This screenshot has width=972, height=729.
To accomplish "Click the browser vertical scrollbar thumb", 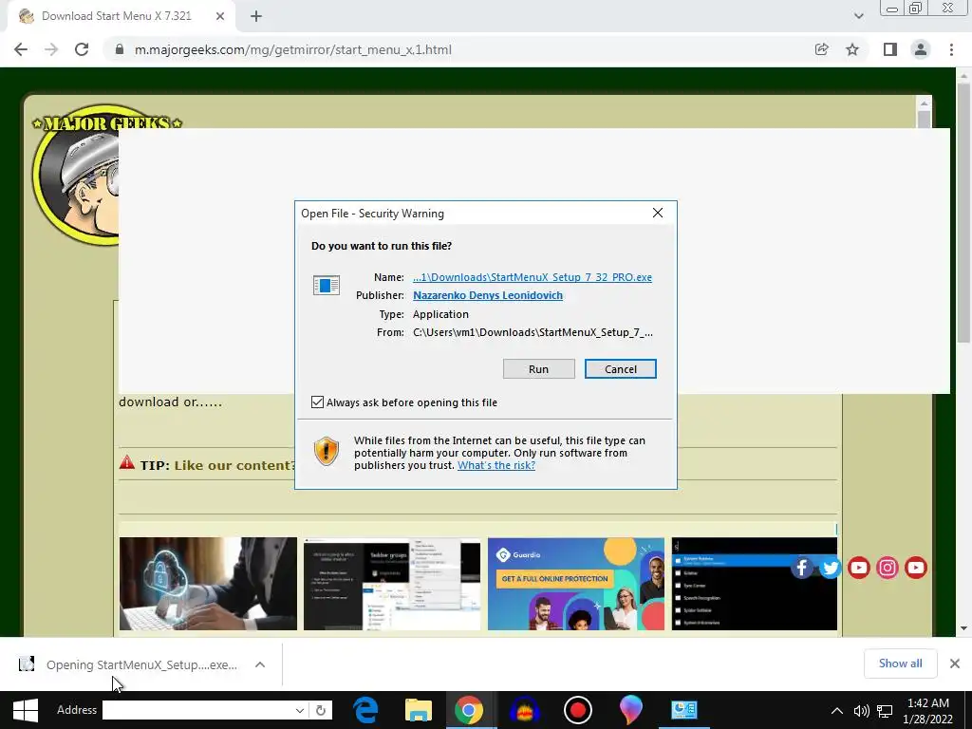I will point(963,213).
